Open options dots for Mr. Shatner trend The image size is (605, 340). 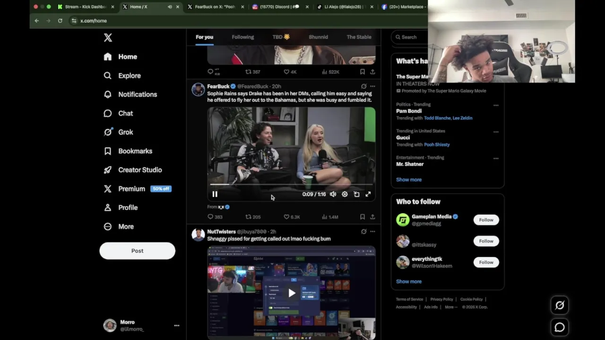pos(496,158)
